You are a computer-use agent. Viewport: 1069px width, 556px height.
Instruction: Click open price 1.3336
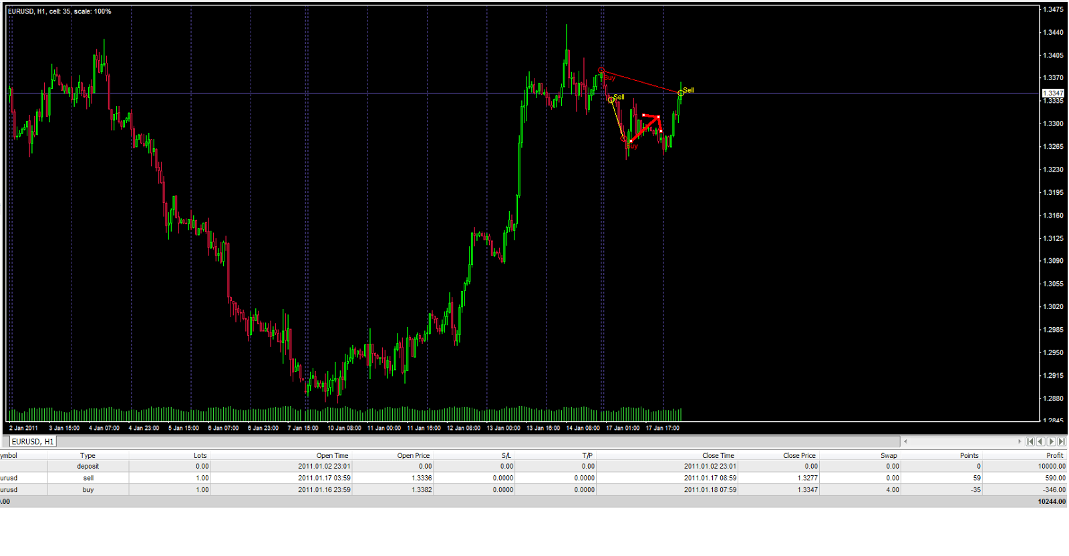tap(422, 478)
